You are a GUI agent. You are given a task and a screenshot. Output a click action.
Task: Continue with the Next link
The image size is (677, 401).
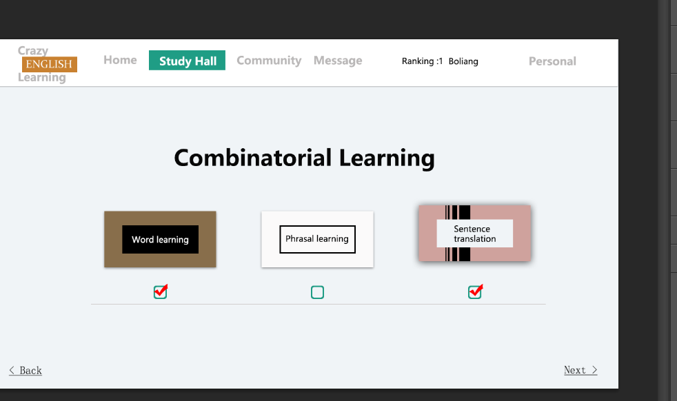coord(580,370)
